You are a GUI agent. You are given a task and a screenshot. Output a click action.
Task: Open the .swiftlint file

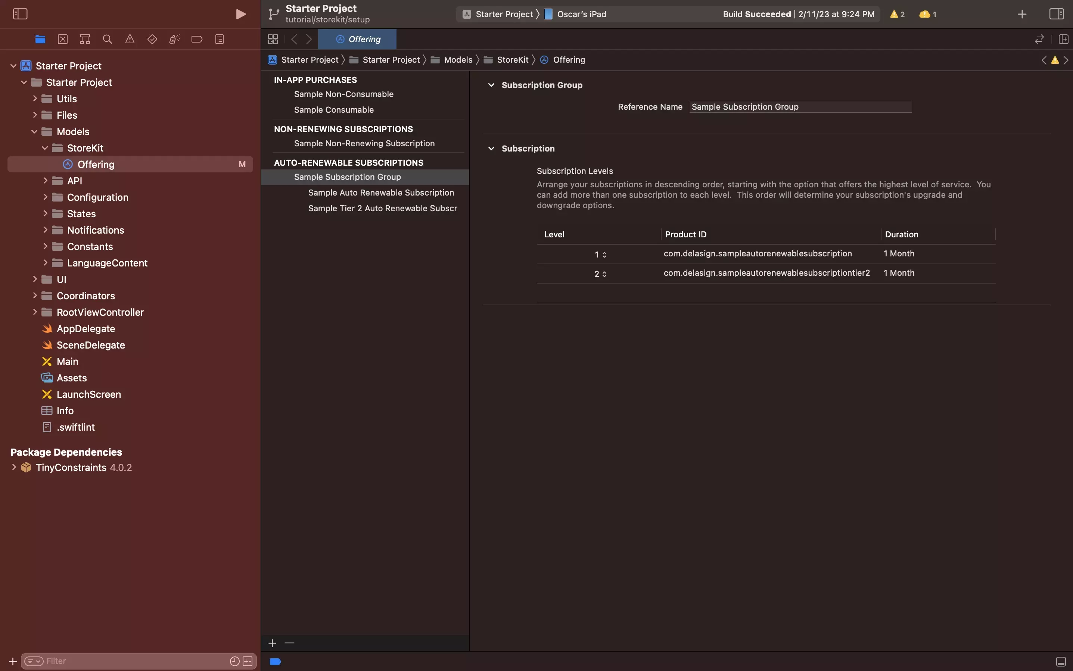pyautogui.click(x=75, y=427)
